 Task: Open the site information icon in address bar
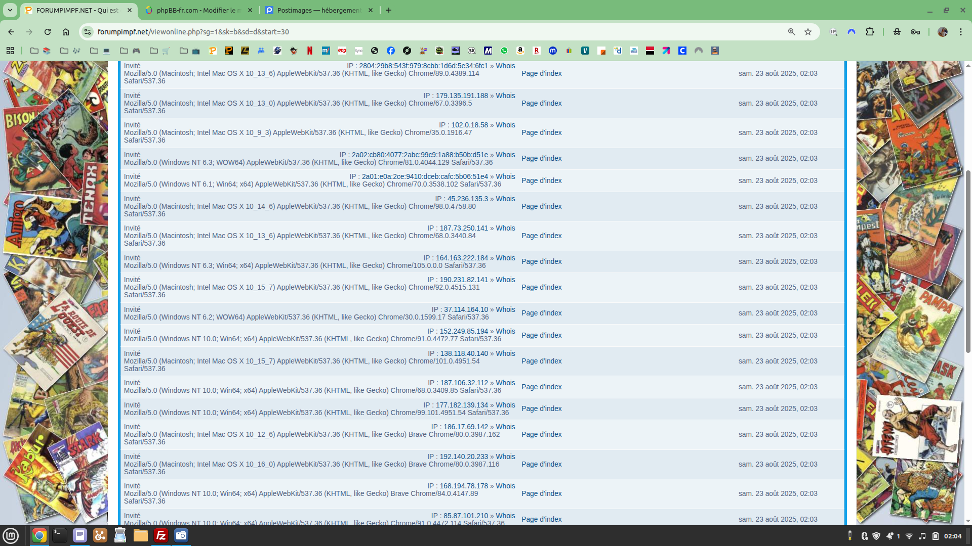(x=88, y=32)
